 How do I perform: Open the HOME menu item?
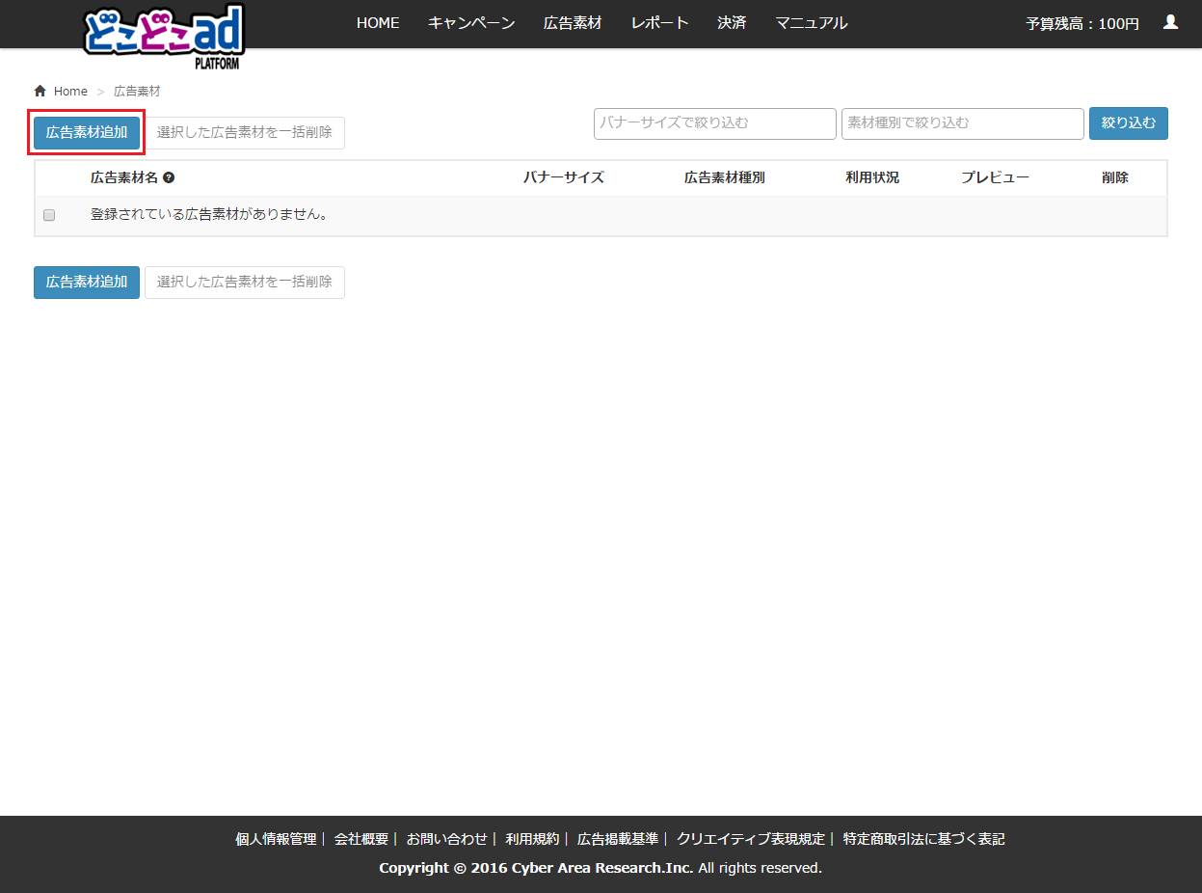click(378, 23)
